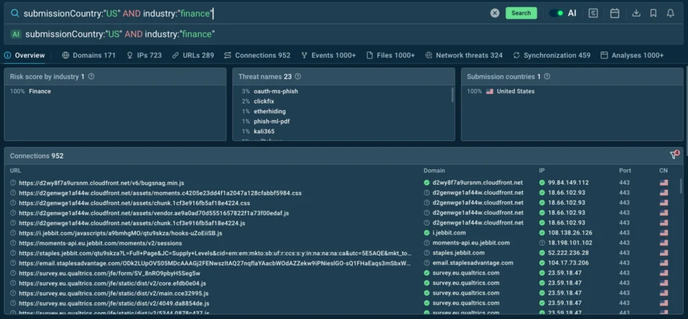Click the 4049.da8854de.js URL
The width and height of the screenshot is (688, 319).
[x=114, y=303]
